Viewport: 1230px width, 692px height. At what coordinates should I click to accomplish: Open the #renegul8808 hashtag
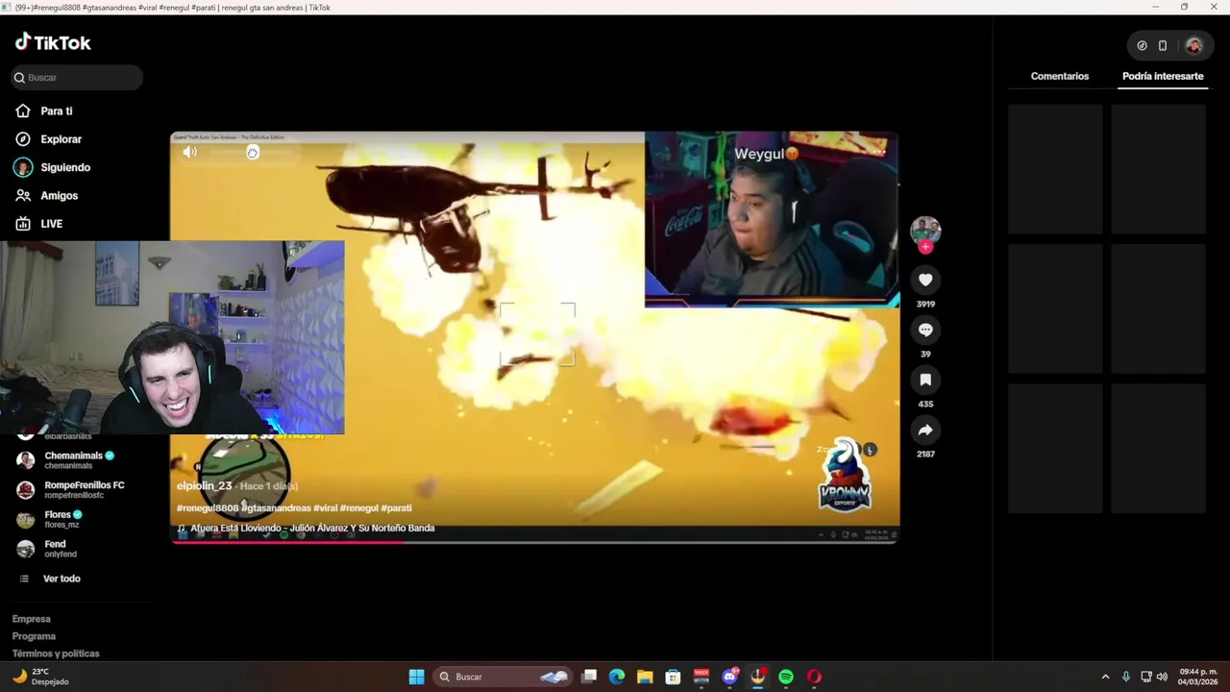208,508
